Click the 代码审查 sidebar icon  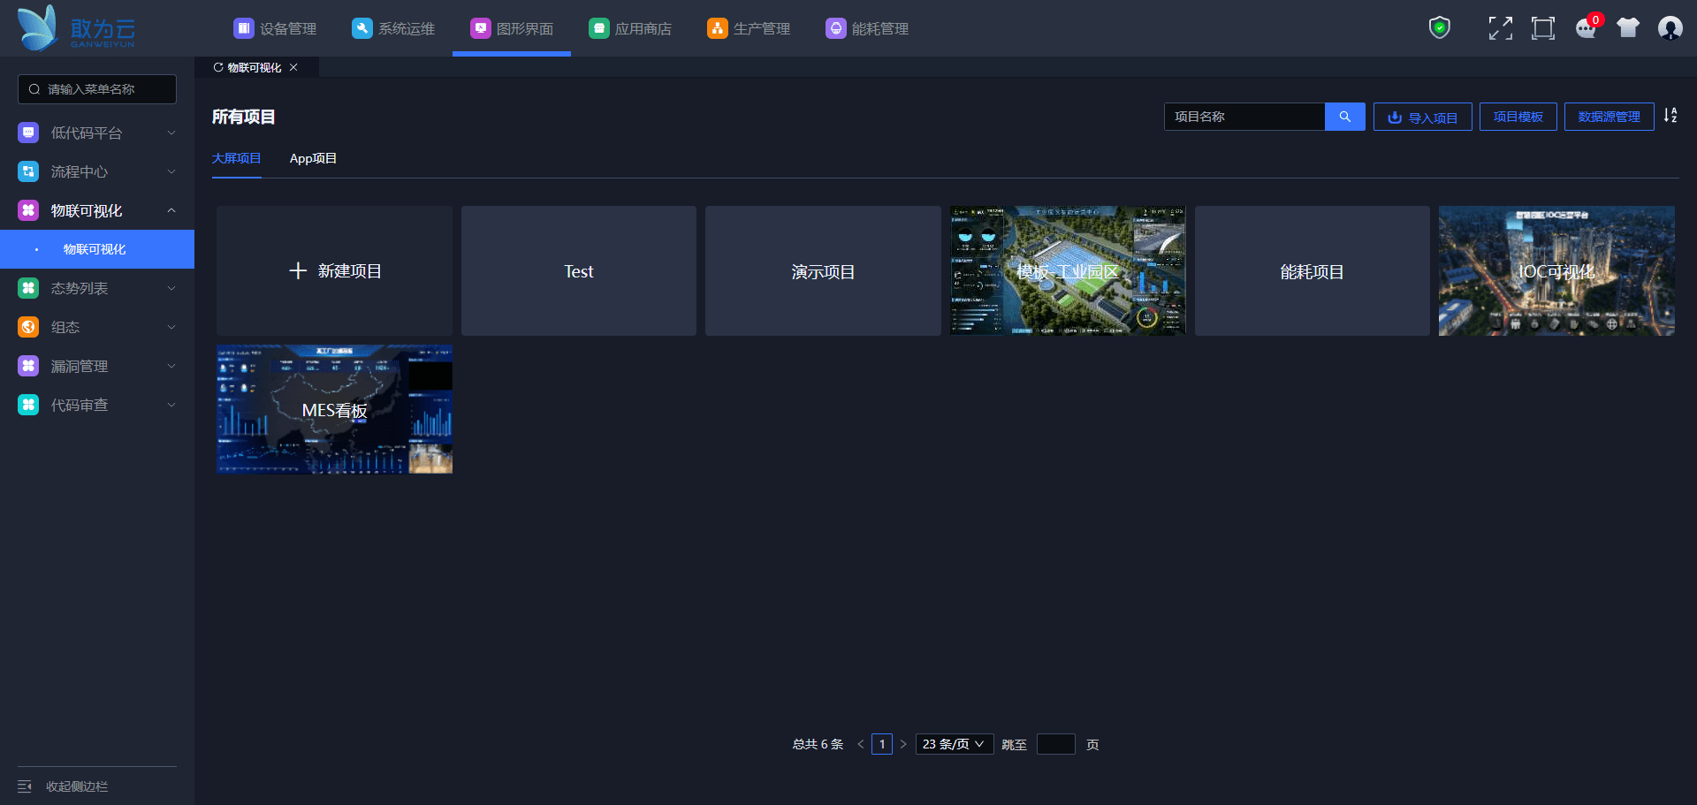28,405
